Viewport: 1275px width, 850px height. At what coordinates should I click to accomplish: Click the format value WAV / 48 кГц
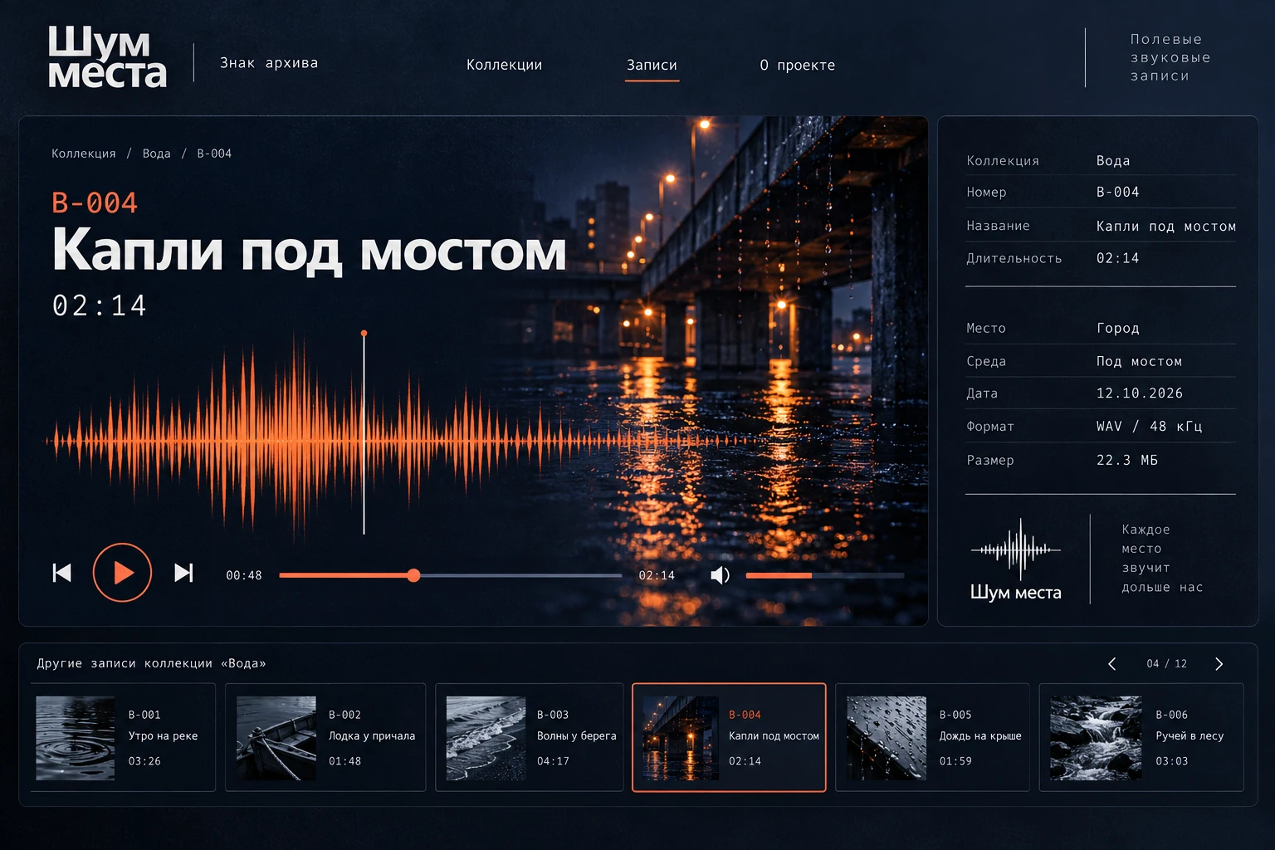pyautogui.click(x=1150, y=427)
